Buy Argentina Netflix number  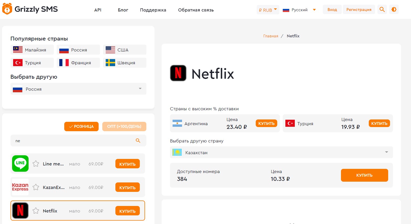pyautogui.click(x=266, y=123)
